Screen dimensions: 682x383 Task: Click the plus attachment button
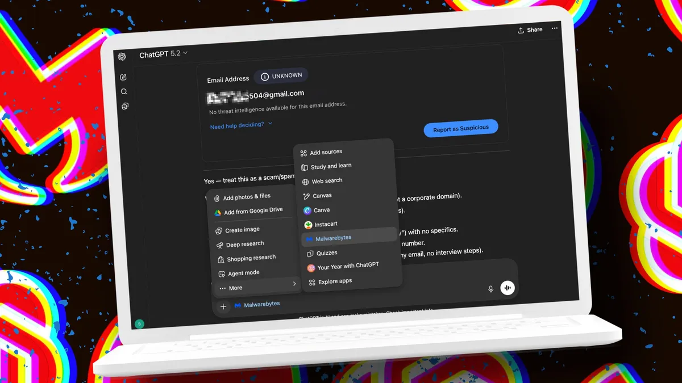[223, 306]
